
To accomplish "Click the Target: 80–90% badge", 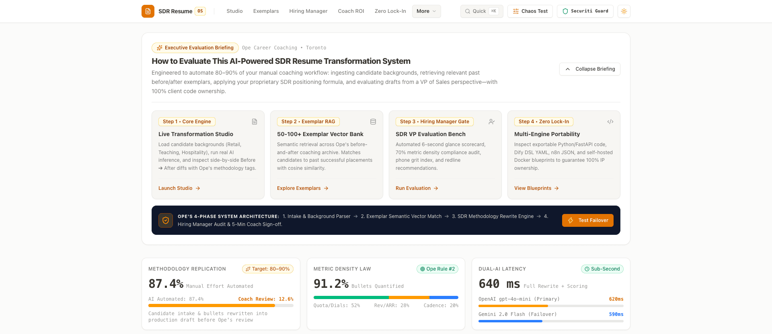I will point(268,269).
